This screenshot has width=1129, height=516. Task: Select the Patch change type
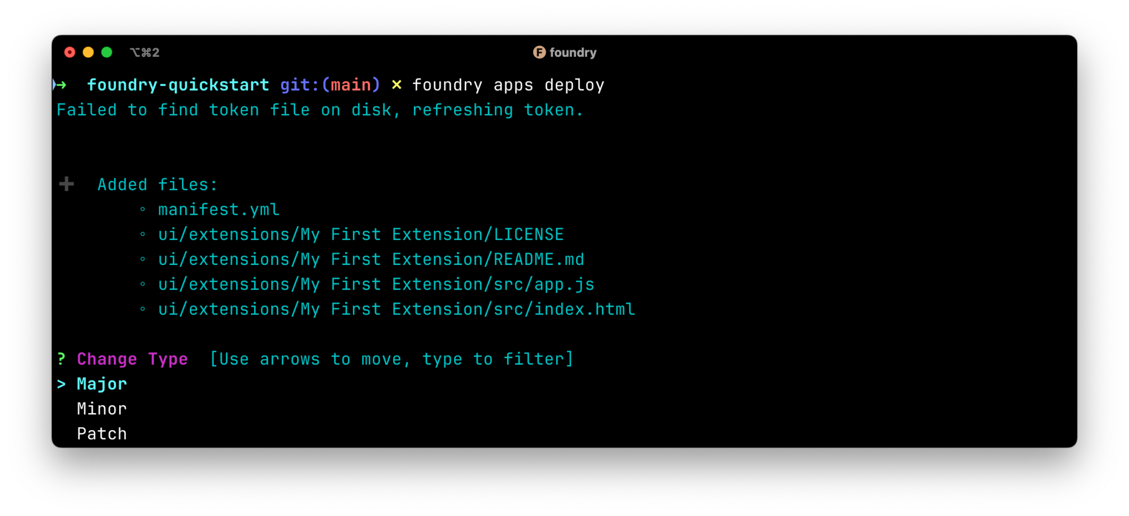click(101, 433)
